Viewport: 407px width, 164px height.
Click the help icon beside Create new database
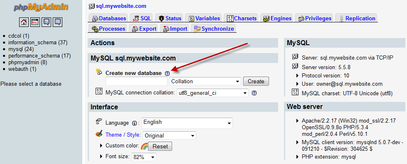tap(167, 73)
